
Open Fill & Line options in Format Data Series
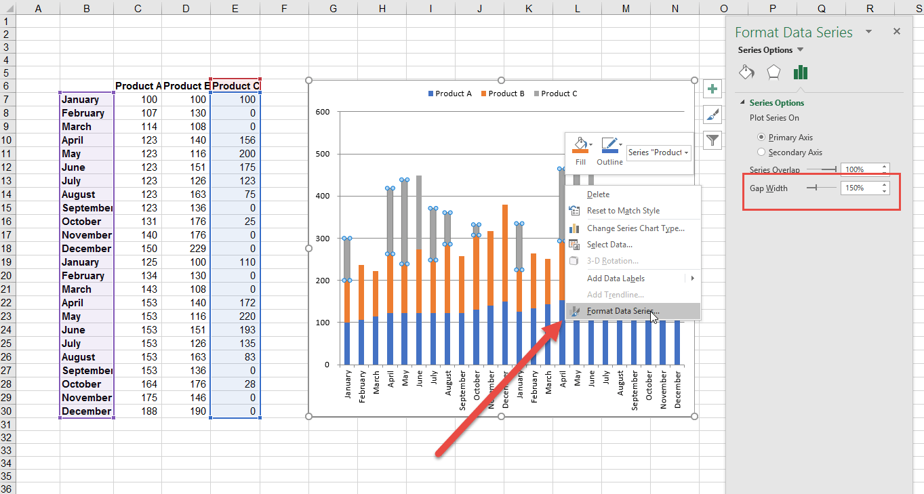746,73
